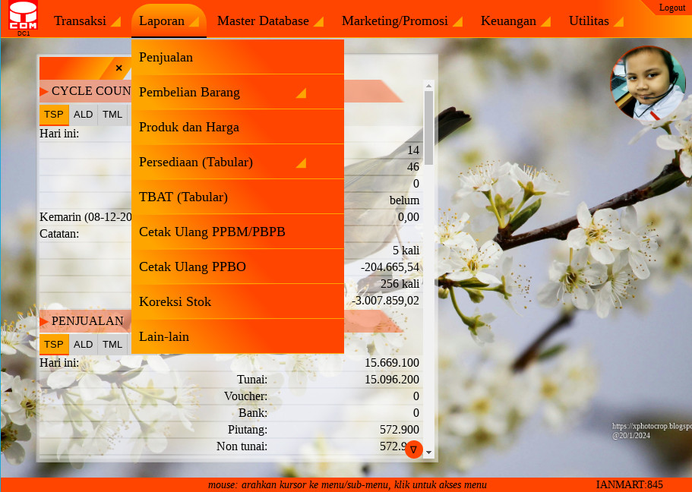Click the triangle beside CYCLE COUNT header
The height and width of the screenshot is (492, 692).
(x=44, y=92)
